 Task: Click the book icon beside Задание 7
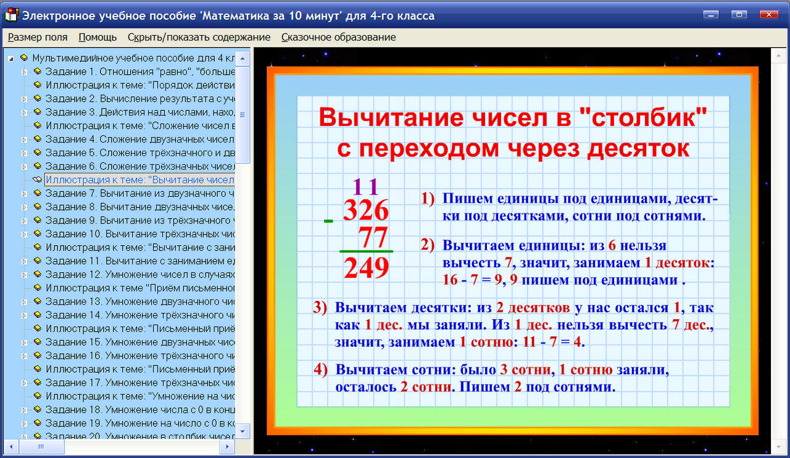[37, 193]
